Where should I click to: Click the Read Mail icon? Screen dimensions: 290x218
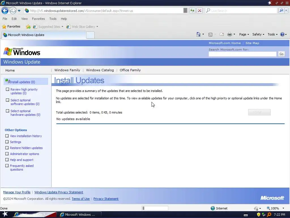pyautogui.click(x=221, y=34)
